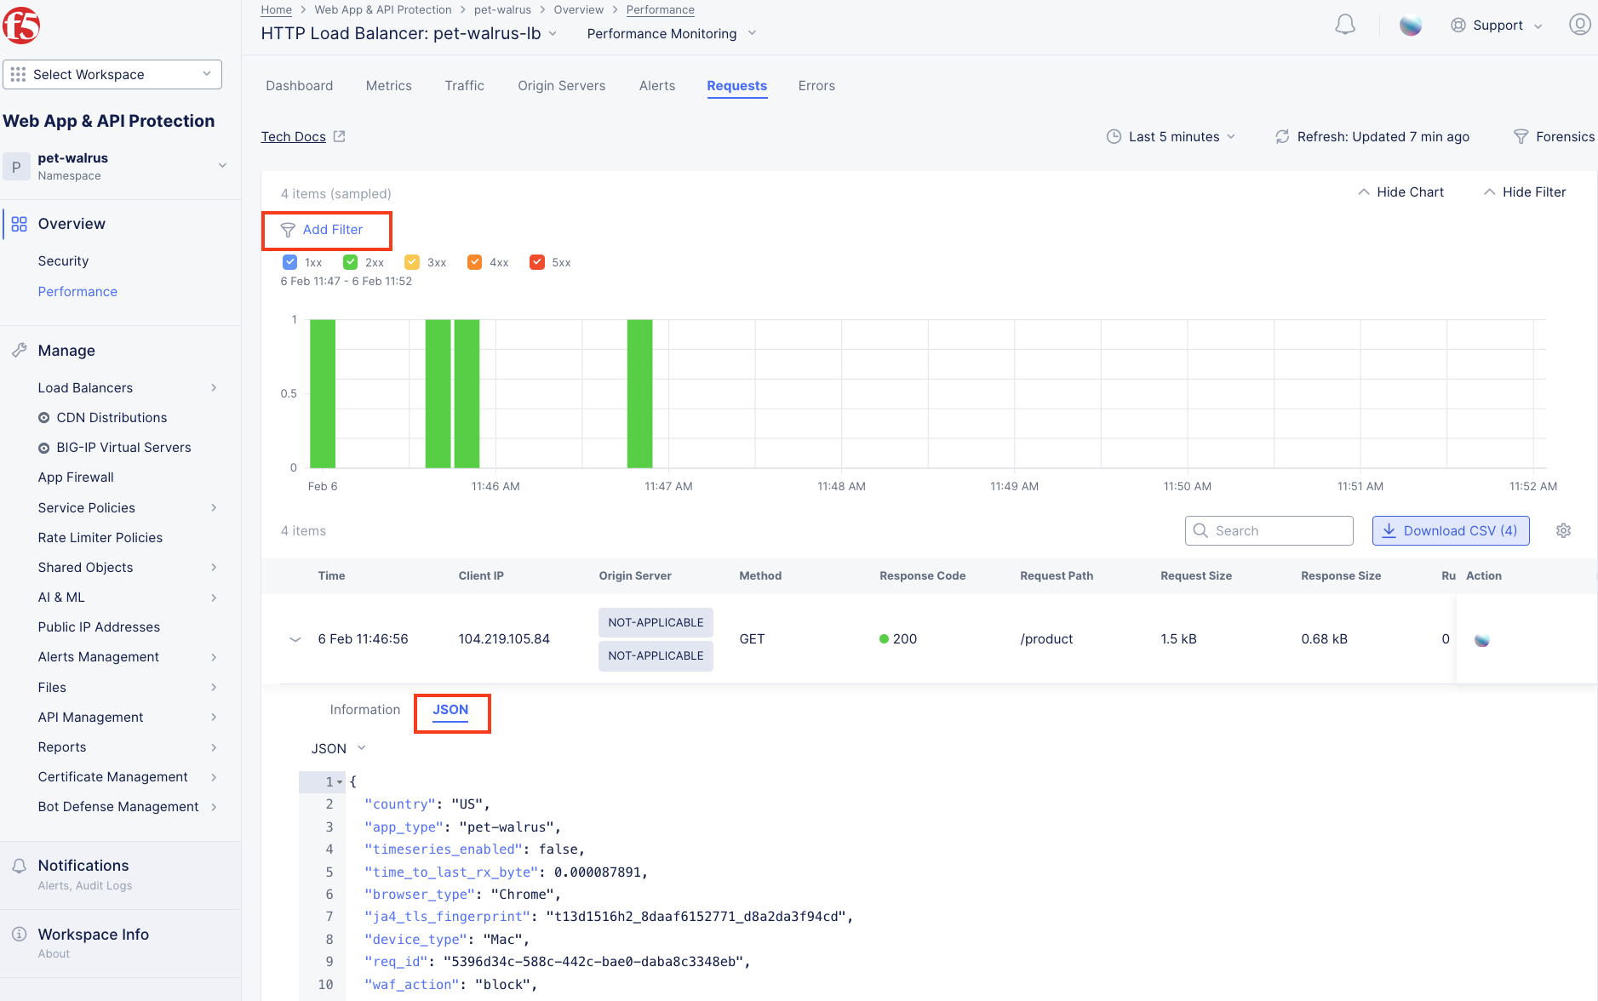Uncheck the 3xx status checkbox
The image size is (1598, 1001).
click(x=412, y=262)
